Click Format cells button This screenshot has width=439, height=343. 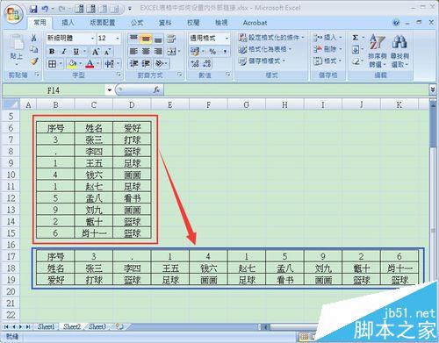327,61
